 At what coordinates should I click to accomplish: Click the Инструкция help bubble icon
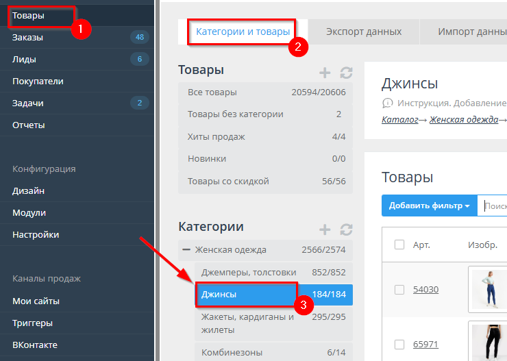pyautogui.click(x=387, y=103)
